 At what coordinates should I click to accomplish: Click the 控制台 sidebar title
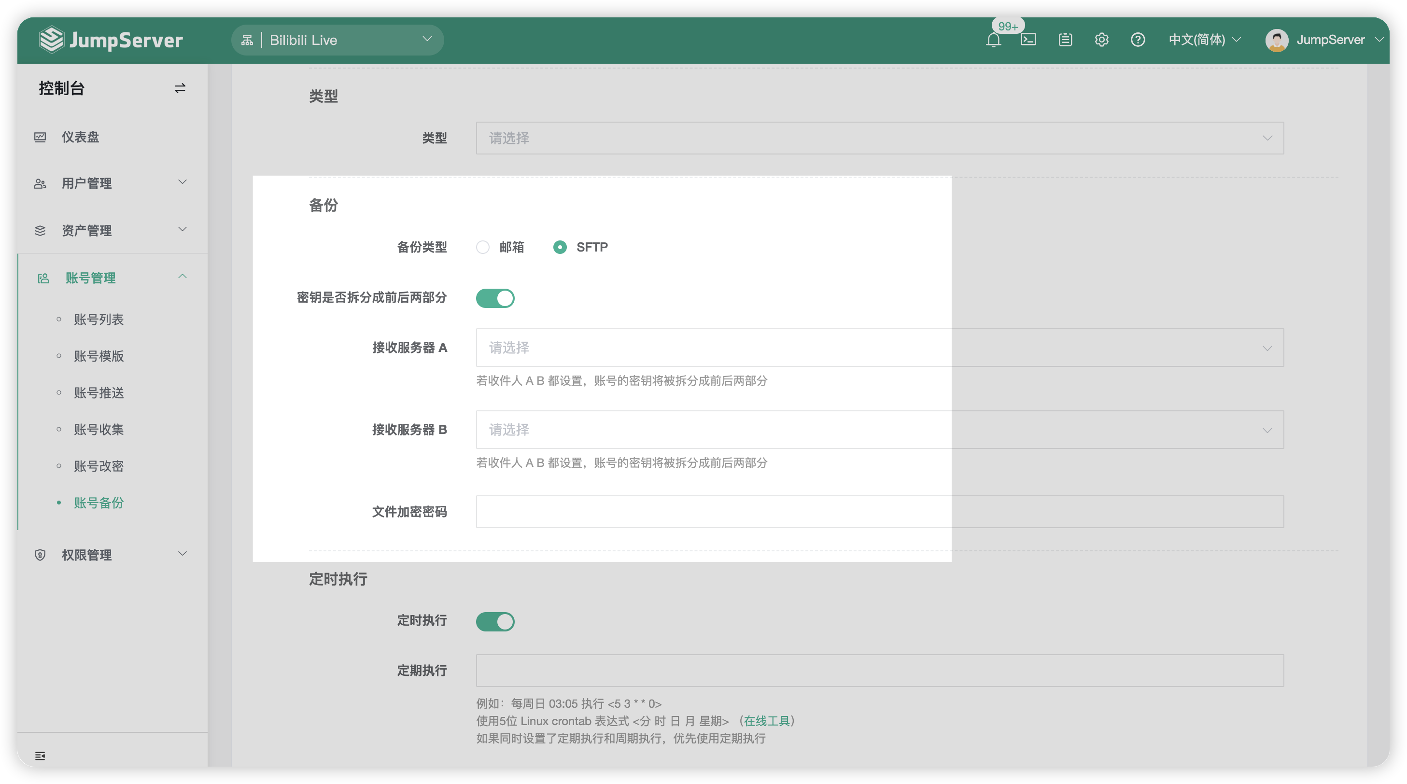pos(62,88)
